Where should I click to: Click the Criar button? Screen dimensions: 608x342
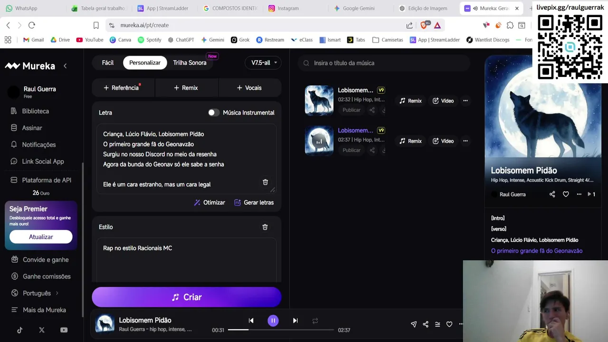[x=187, y=297]
